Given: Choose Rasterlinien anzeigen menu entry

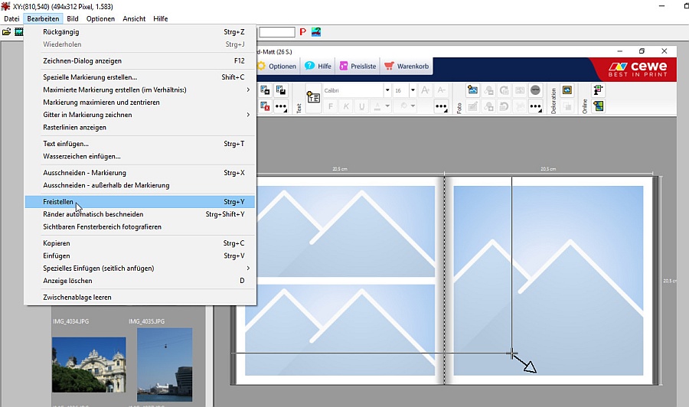Looking at the screenshot, I should (x=75, y=128).
